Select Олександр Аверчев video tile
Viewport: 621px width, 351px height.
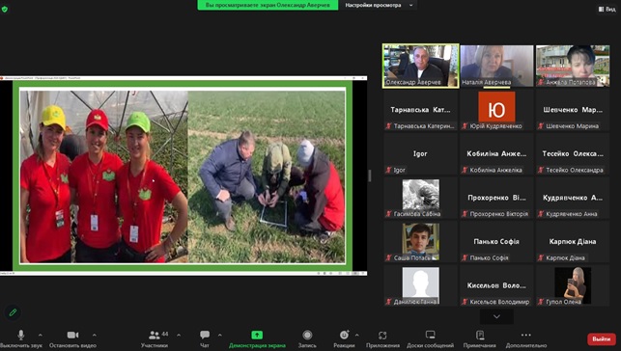[x=421, y=66]
